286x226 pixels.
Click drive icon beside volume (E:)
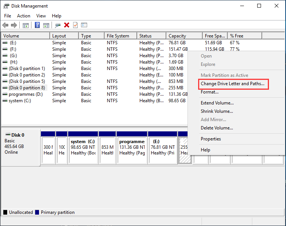[5, 43]
